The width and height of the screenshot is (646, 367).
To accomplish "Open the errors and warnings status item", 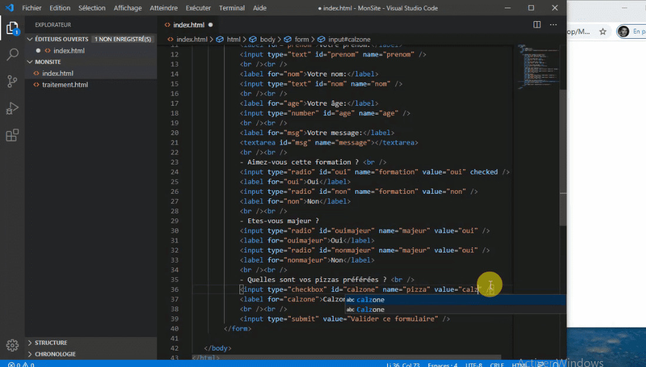I will 21,365.
